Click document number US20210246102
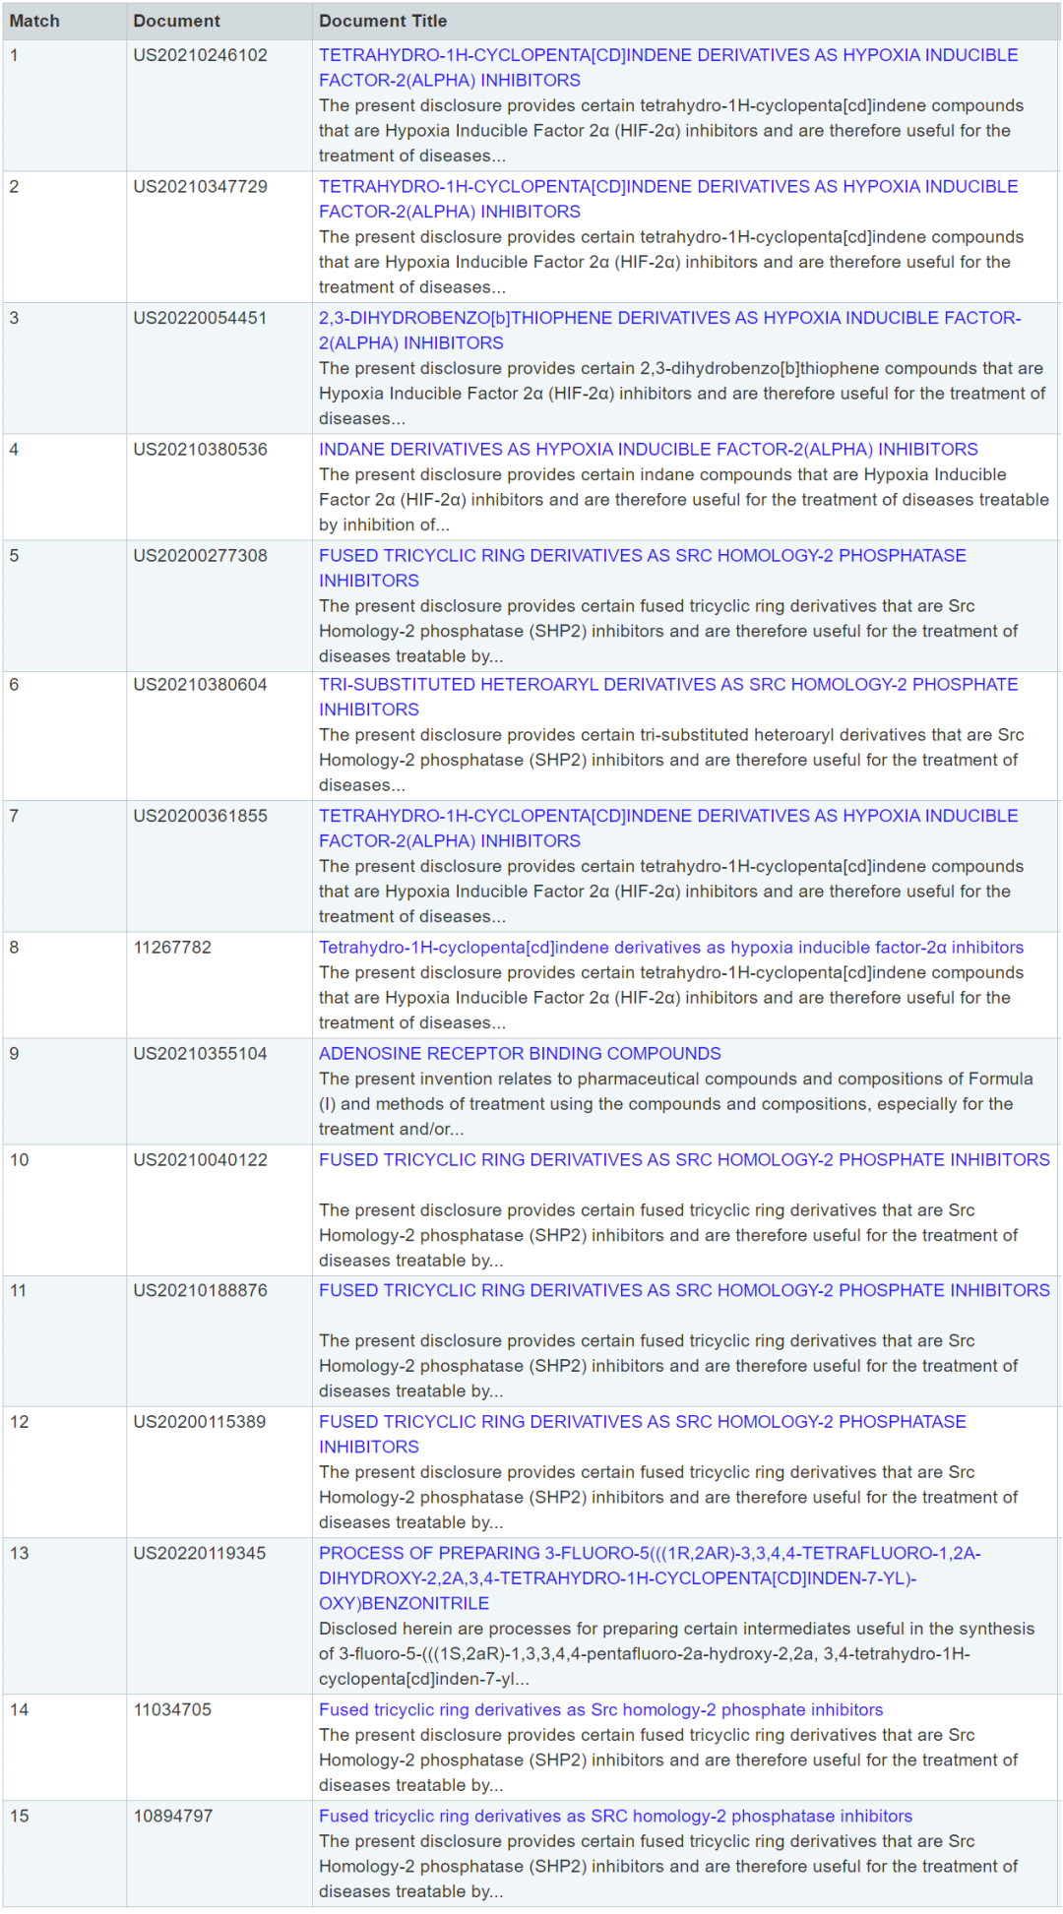 201,55
